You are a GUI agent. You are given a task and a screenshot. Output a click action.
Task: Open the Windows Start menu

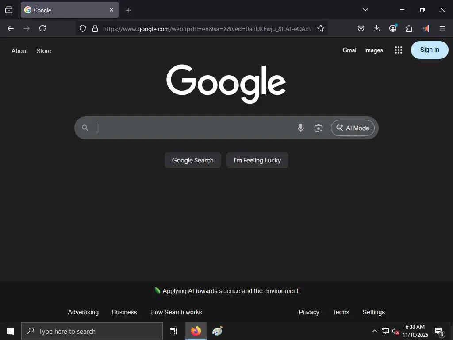click(11, 331)
